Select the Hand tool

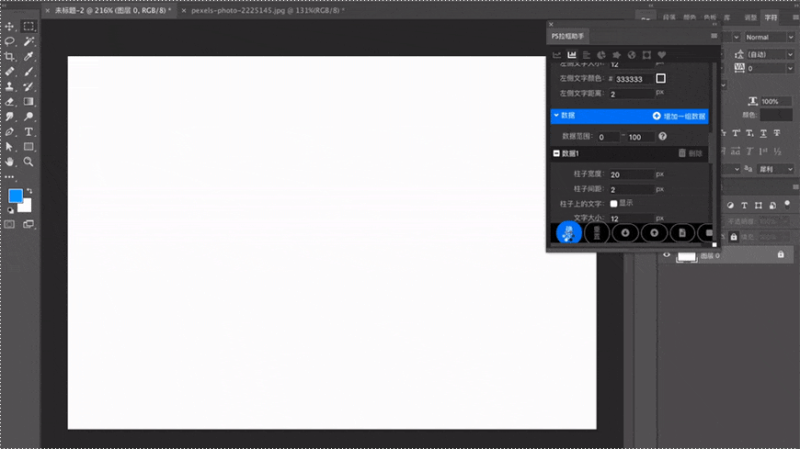10,162
